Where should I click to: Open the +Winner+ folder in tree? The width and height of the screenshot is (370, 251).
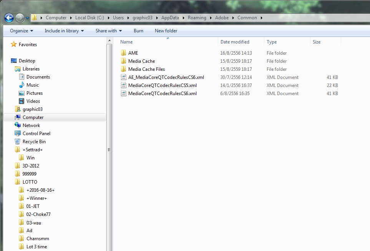click(37, 198)
